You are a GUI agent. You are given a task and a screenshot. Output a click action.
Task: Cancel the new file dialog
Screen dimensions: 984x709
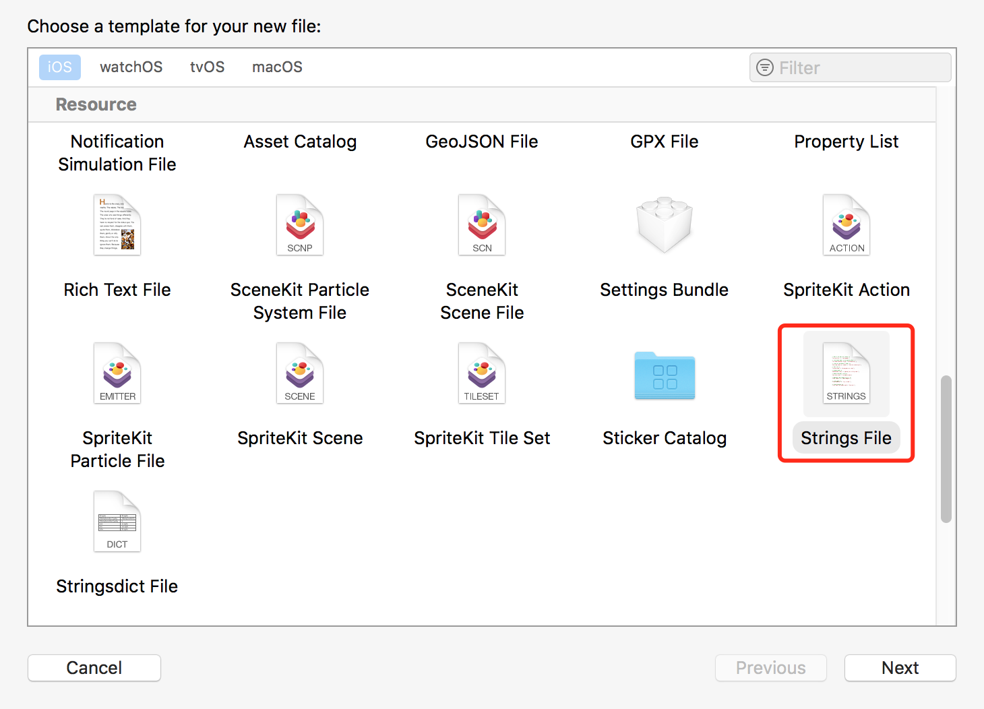tap(94, 668)
